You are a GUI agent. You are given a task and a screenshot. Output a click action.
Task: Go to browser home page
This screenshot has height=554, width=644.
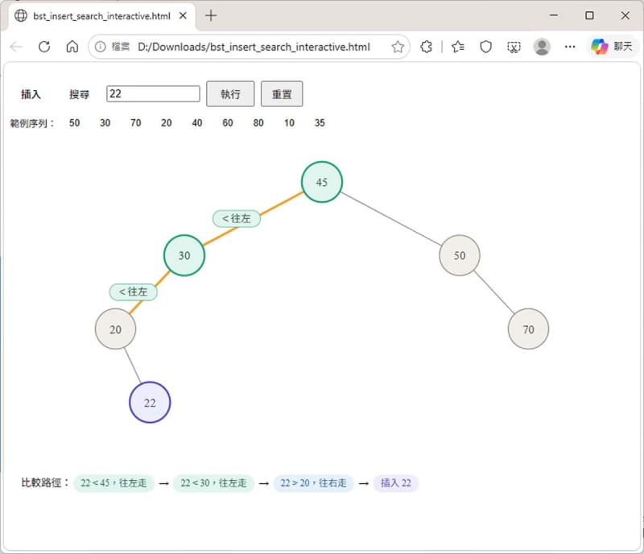click(x=72, y=47)
